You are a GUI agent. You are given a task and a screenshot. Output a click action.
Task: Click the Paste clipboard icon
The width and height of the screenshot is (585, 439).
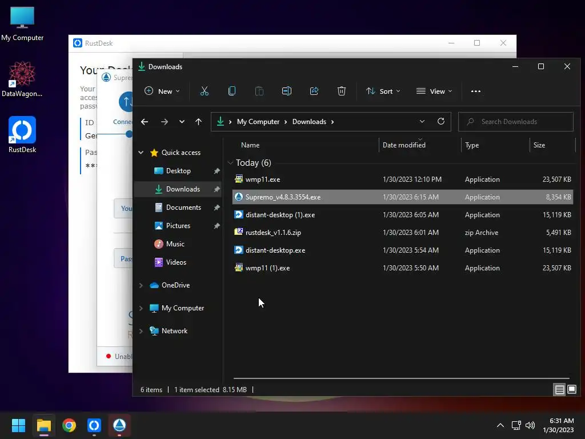pos(259,91)
